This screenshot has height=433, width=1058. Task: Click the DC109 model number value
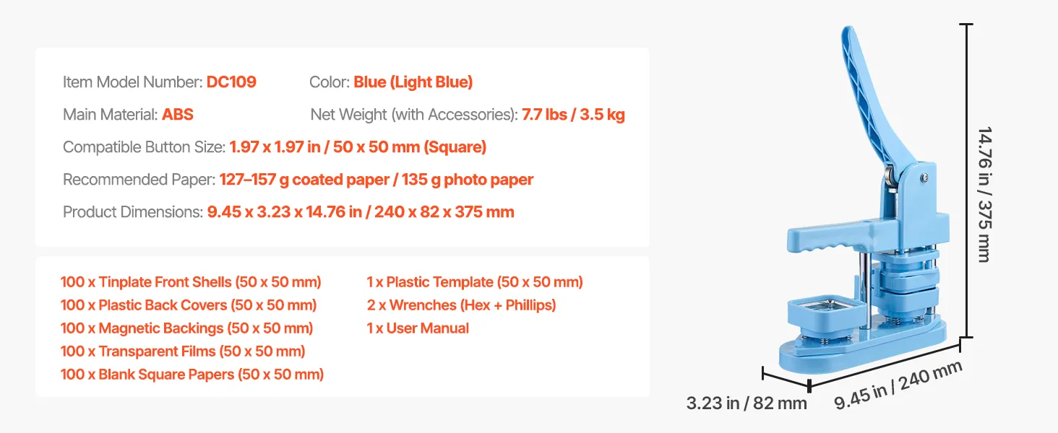[231, 82]
